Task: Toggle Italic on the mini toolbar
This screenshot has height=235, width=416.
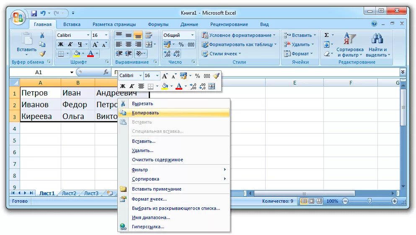Action: pos(132,86)
